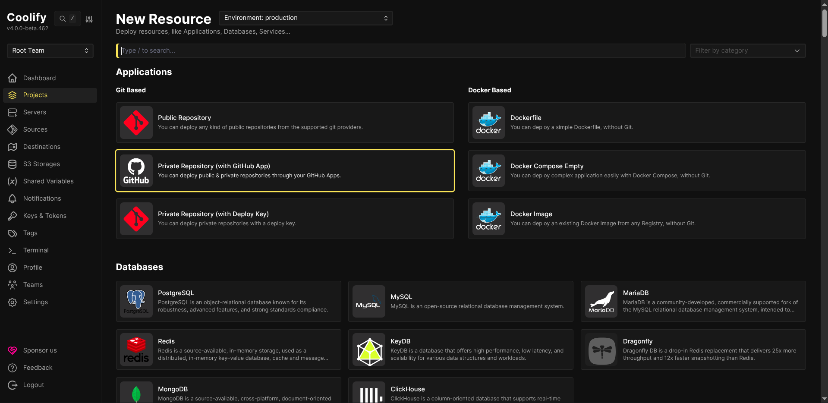Image resolution: width=828 pixels, height=403 pixels.
Task: Open the Root Team switcher
Action: [50, 50]
